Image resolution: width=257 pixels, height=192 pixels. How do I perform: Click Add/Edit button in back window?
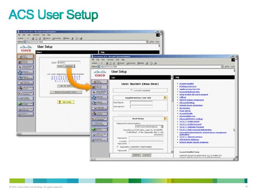(x=69, y=66)
